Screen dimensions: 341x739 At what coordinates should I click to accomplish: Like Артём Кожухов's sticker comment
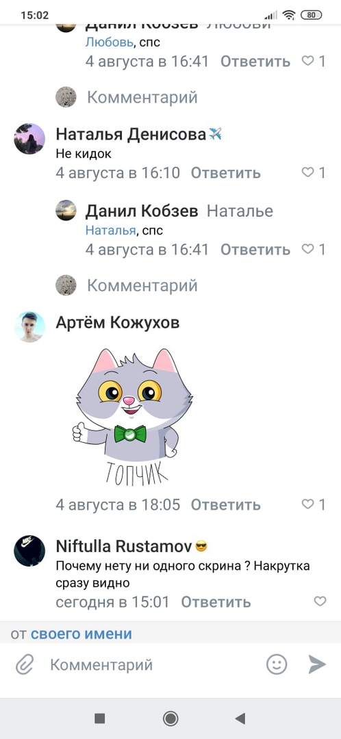pos(314,504)
